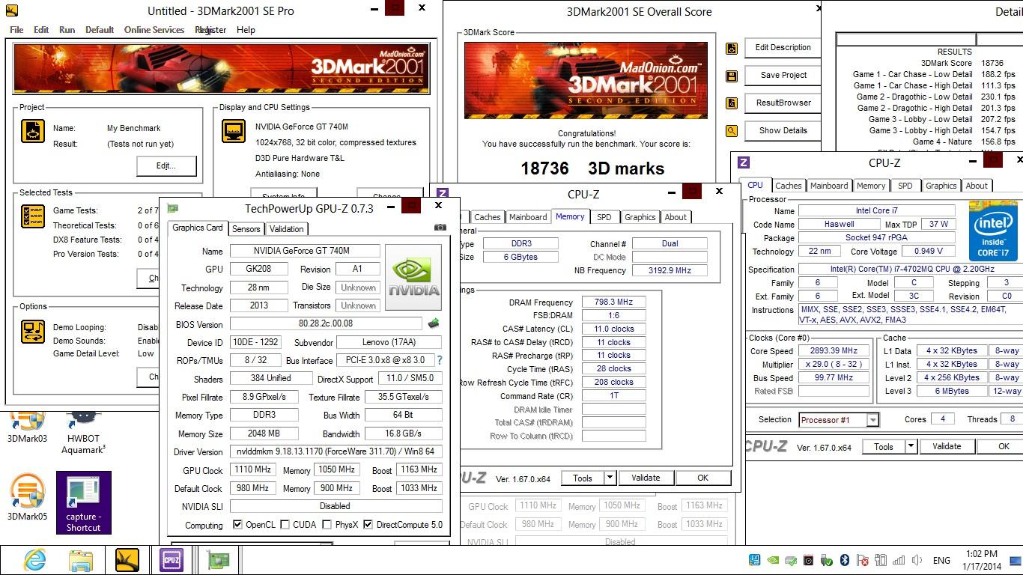Screen dimensions: 1023x575
Task: Click the floppy disk icon beside Save Project
Action: 732,76
